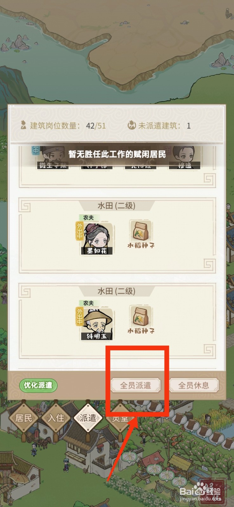The image size is (234, 507).
Task: Click the building job count icon
Action: tap(23, 125)
